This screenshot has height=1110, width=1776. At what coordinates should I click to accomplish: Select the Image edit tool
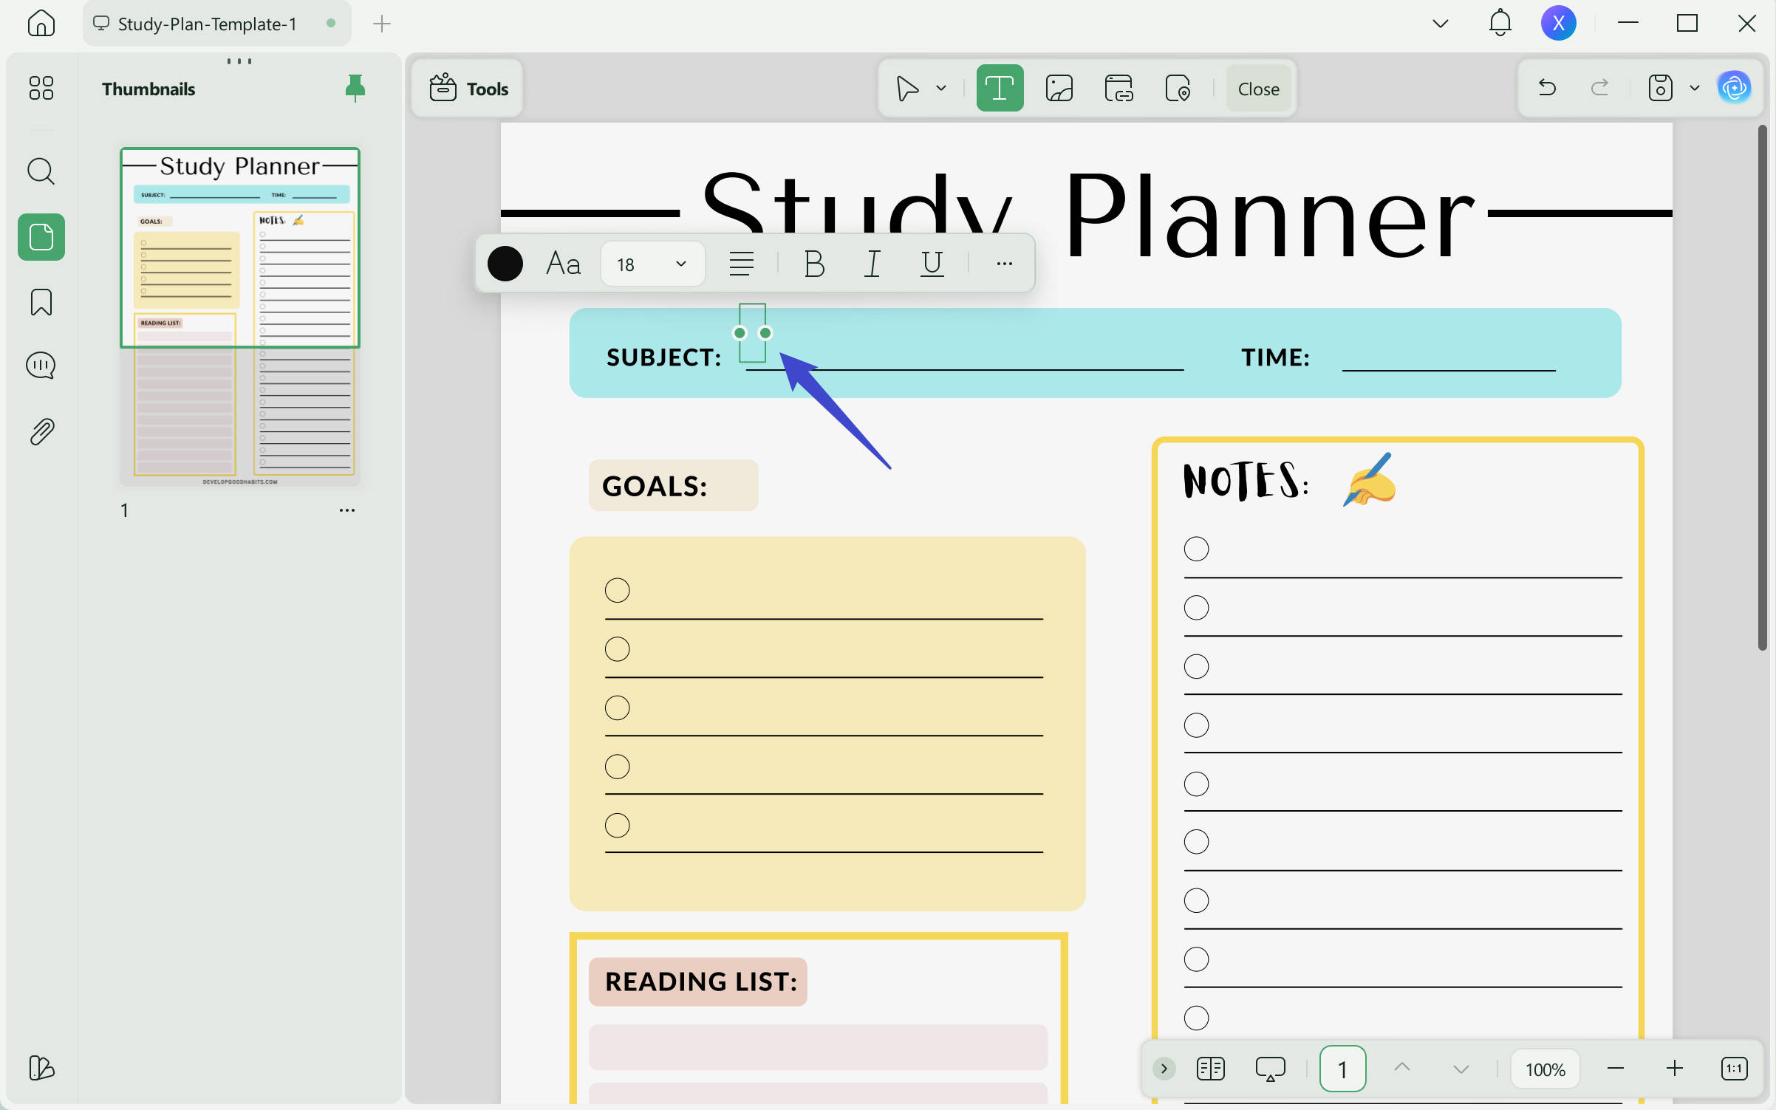(1059, 88)
